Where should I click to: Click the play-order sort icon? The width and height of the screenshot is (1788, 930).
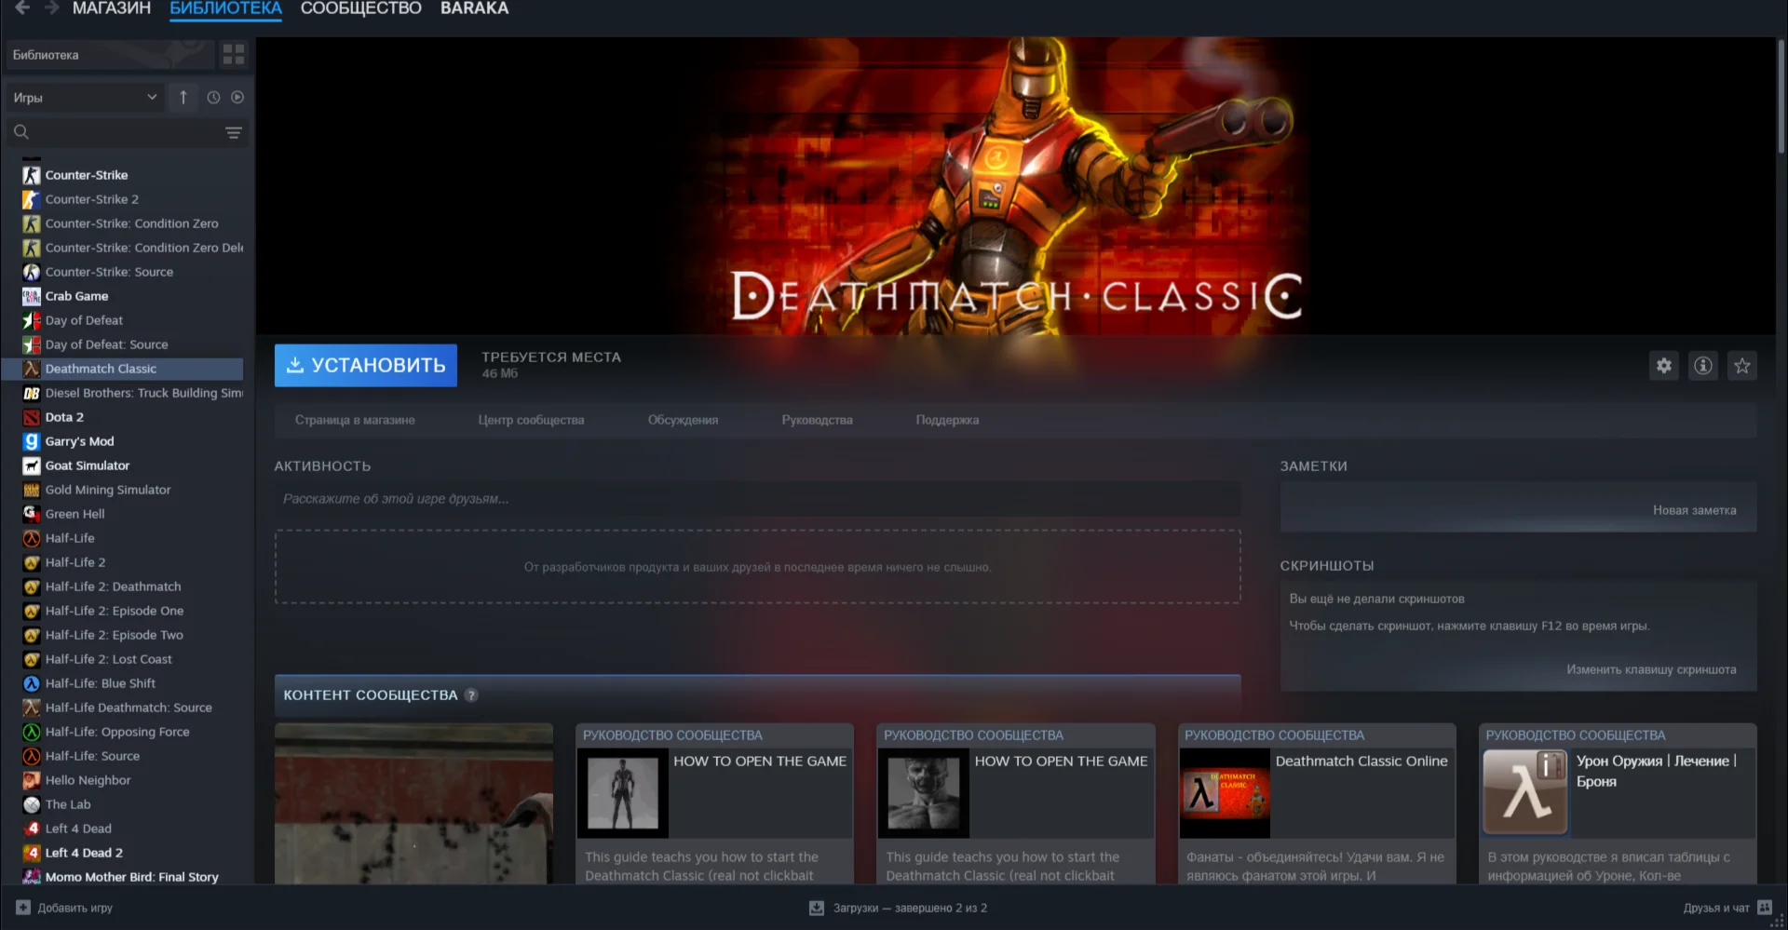click(239, 97)
